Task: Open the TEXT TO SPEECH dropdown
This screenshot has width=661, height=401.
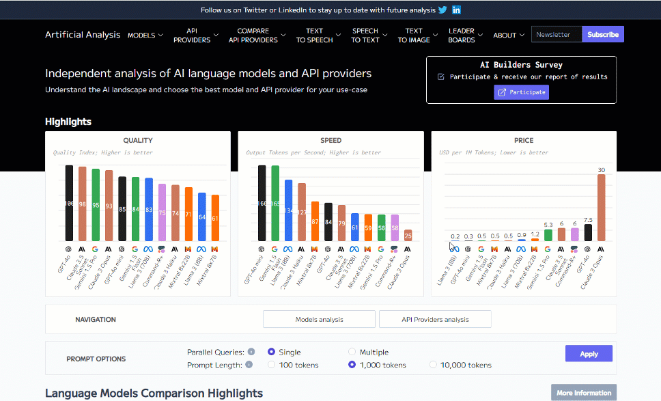Action: (x=318, y=35)
